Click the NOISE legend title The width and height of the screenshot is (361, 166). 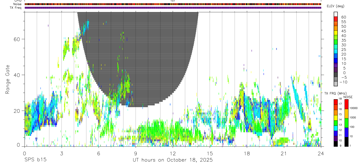coord(348,97)
